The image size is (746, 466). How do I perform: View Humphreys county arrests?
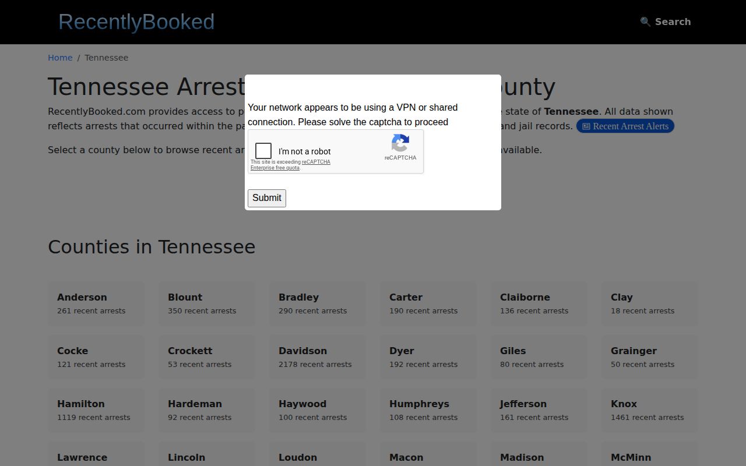(x=428, y=410)
